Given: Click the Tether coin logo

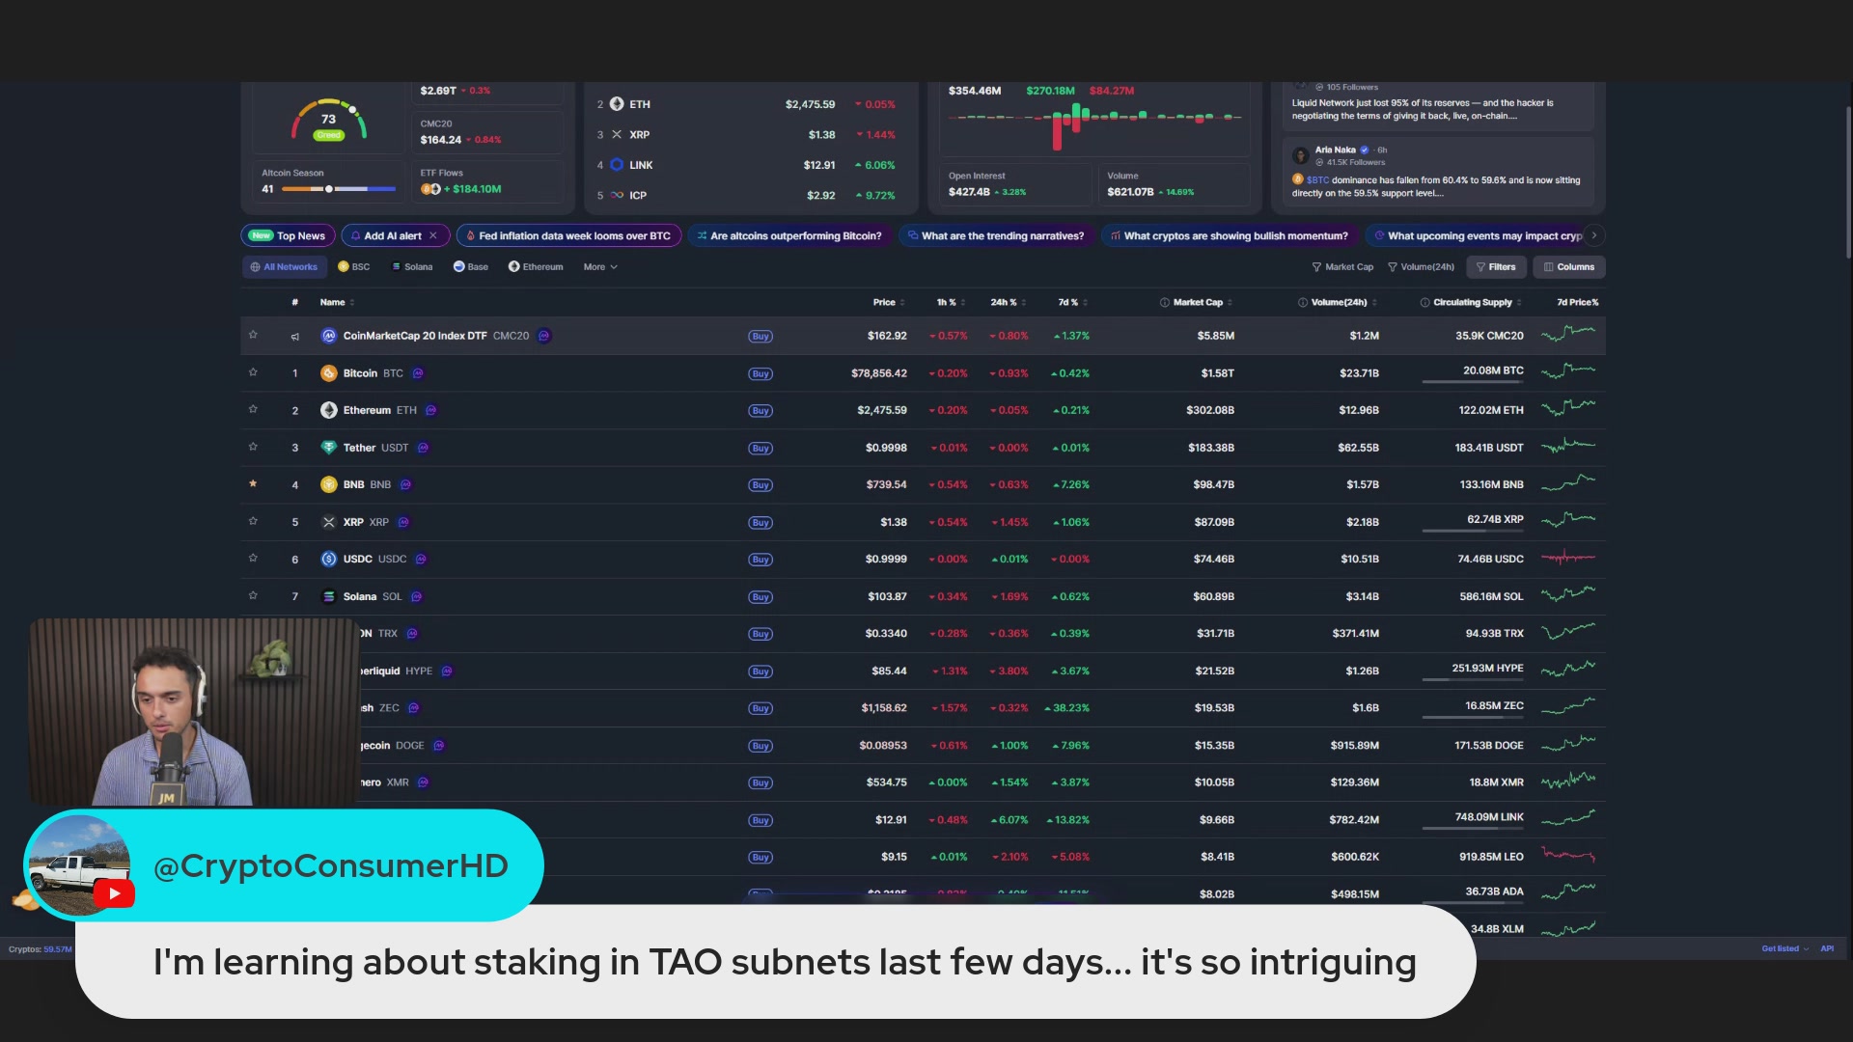Looking at the screenshot, I should (x=328, y=448).
